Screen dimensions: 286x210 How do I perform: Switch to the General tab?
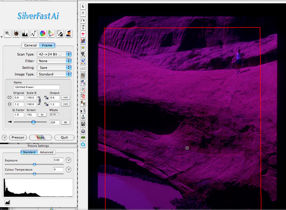[31, 45]
